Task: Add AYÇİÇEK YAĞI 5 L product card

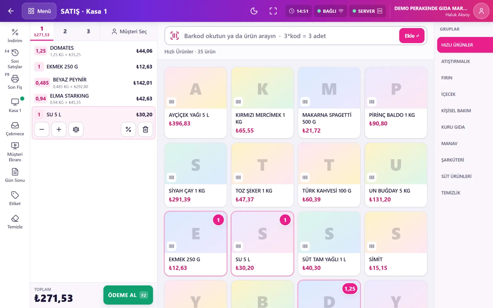Action: pos(196,103)
